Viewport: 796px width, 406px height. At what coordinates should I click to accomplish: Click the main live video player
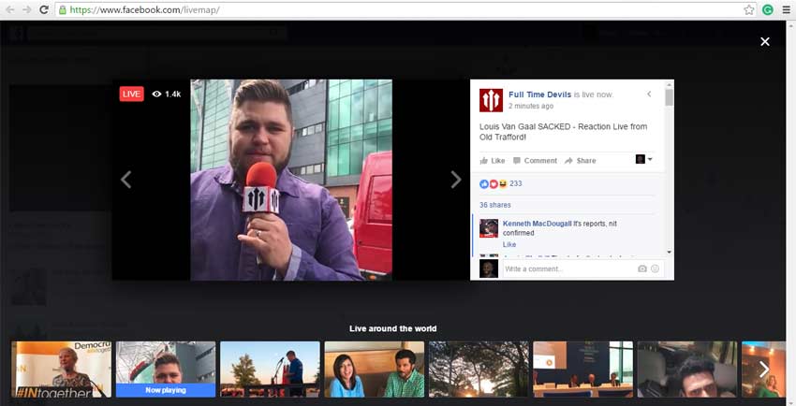pos(291,180)
